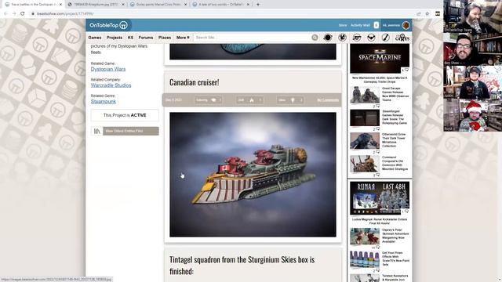Switch to the Gorka paints Marvel Crisis tab
This screenshot has height=282, width=502.
(x=158, y=5)
